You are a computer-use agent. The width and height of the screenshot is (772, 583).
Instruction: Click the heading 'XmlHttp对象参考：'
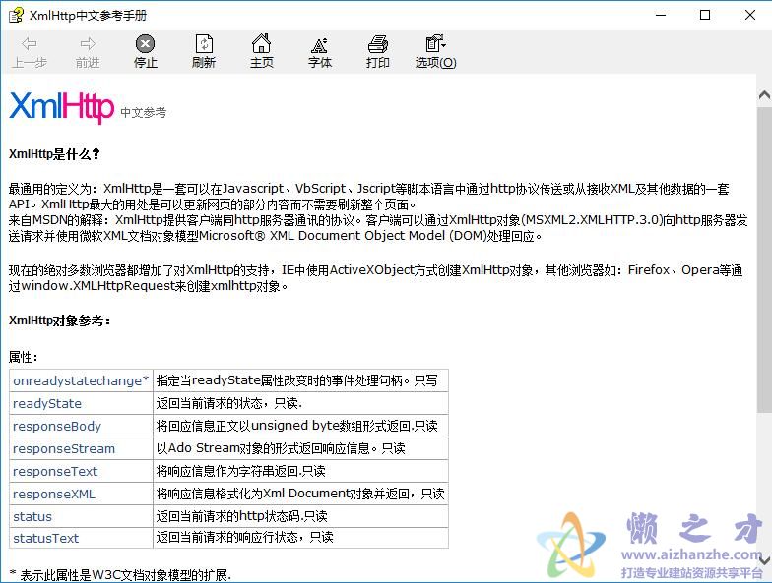pos(59,321)
